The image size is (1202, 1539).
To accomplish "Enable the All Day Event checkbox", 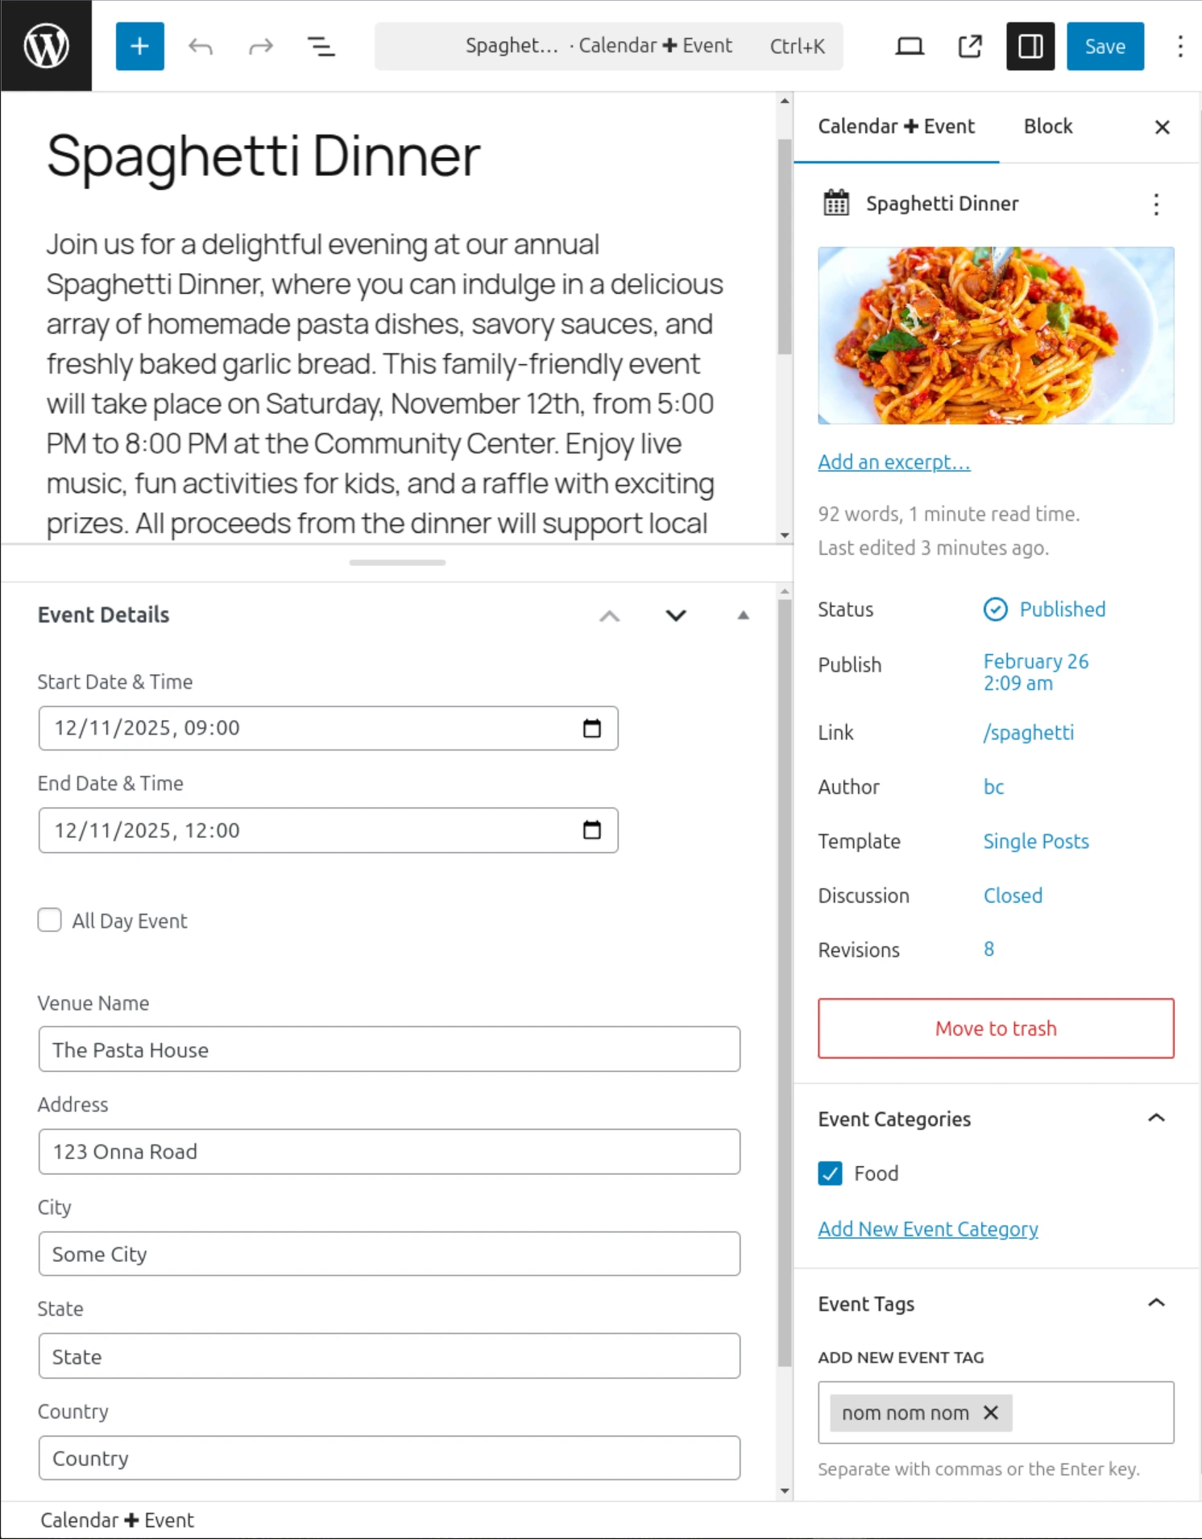I will pyautogui.click(x=50, y=920).
